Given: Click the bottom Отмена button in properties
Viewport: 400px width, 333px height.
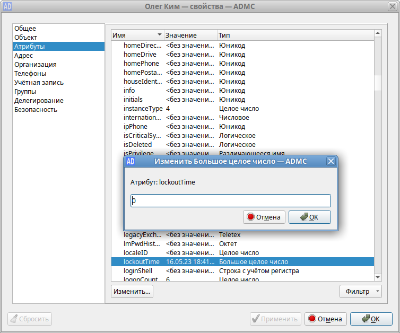Looking at the screenshot, I should click(x=326, y=319).
